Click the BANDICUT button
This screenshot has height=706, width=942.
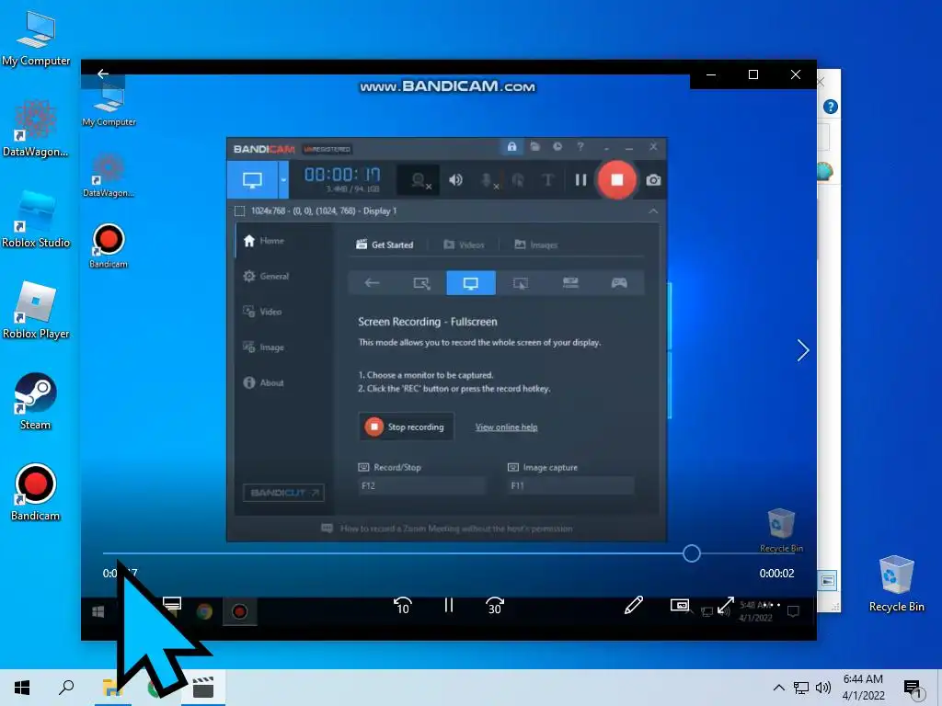point(283,493)
